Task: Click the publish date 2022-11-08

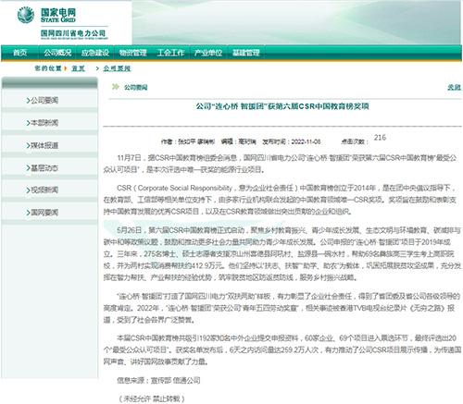Action: pyautogui.click(x=306, y=141)
